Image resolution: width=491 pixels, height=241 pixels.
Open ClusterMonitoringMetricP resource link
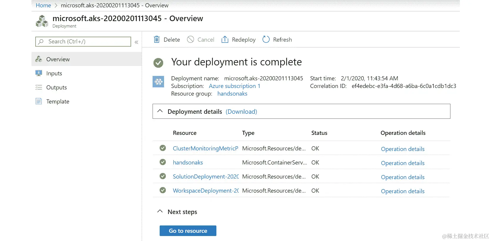pos(206,148)
